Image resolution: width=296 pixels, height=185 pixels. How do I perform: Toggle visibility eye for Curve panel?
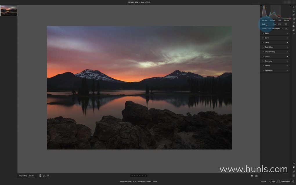click(x=288, y=38)
